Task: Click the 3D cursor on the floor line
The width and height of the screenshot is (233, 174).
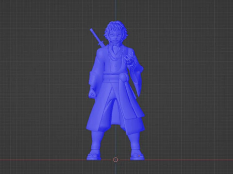Action: pyautogui.click(x=116, y=159)
